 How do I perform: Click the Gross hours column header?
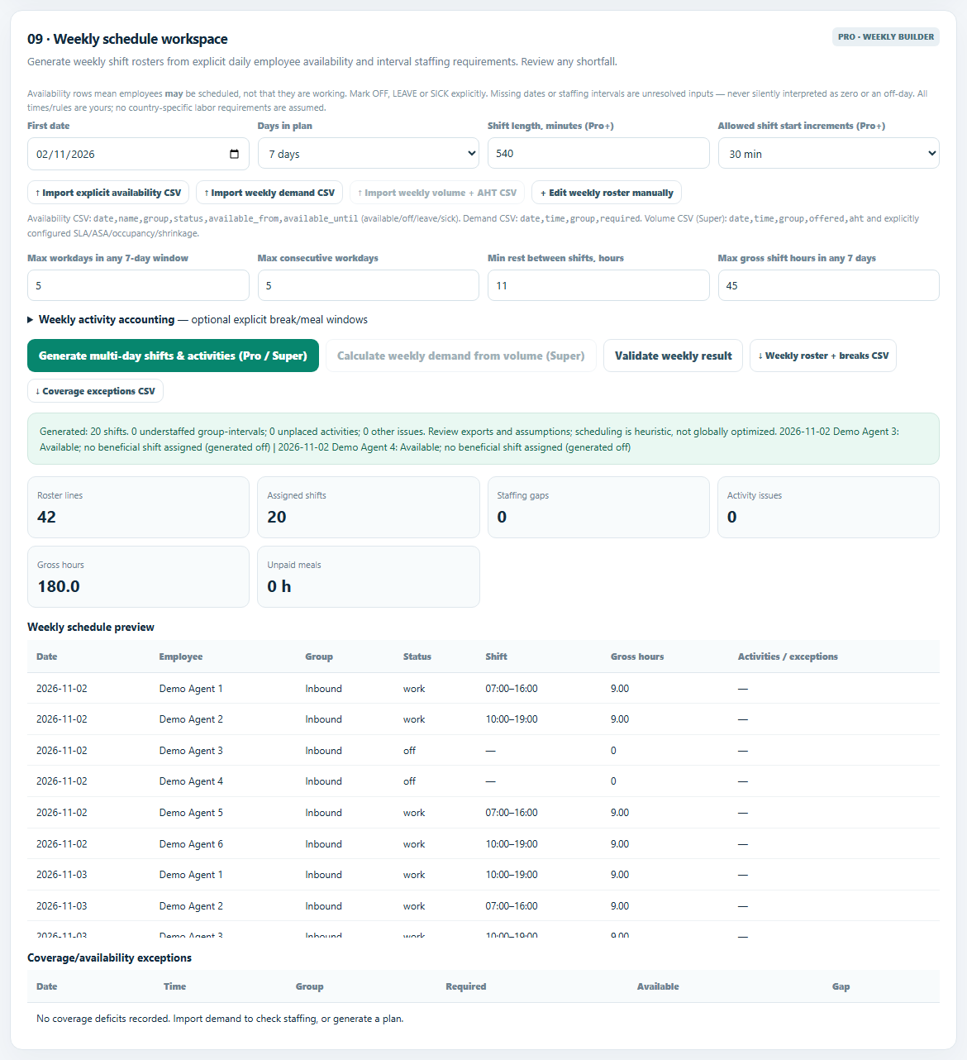tap(637, 657)
